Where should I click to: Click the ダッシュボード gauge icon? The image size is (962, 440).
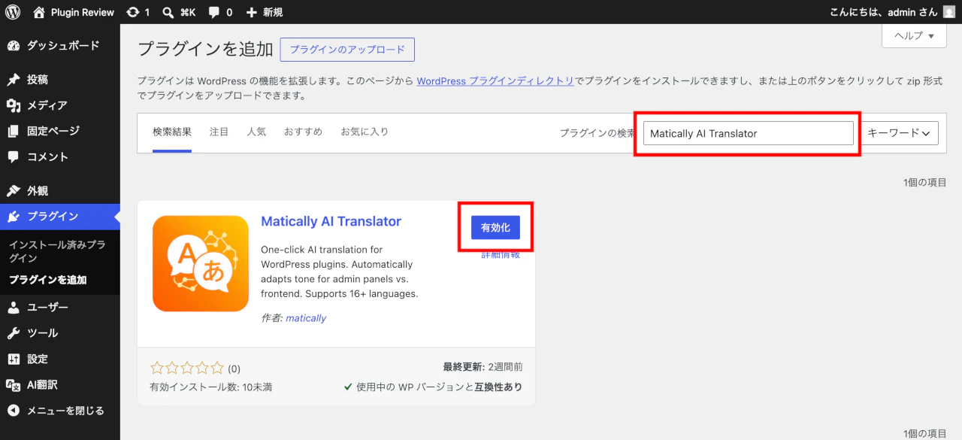14,46
